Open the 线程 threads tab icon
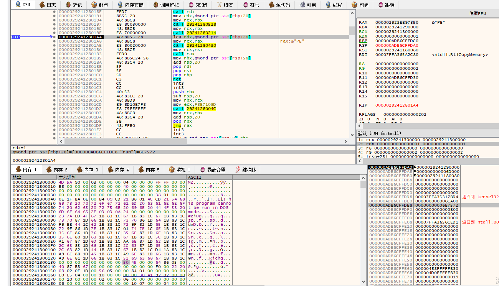This screenshot has height=286, width=499. point(328,5)
